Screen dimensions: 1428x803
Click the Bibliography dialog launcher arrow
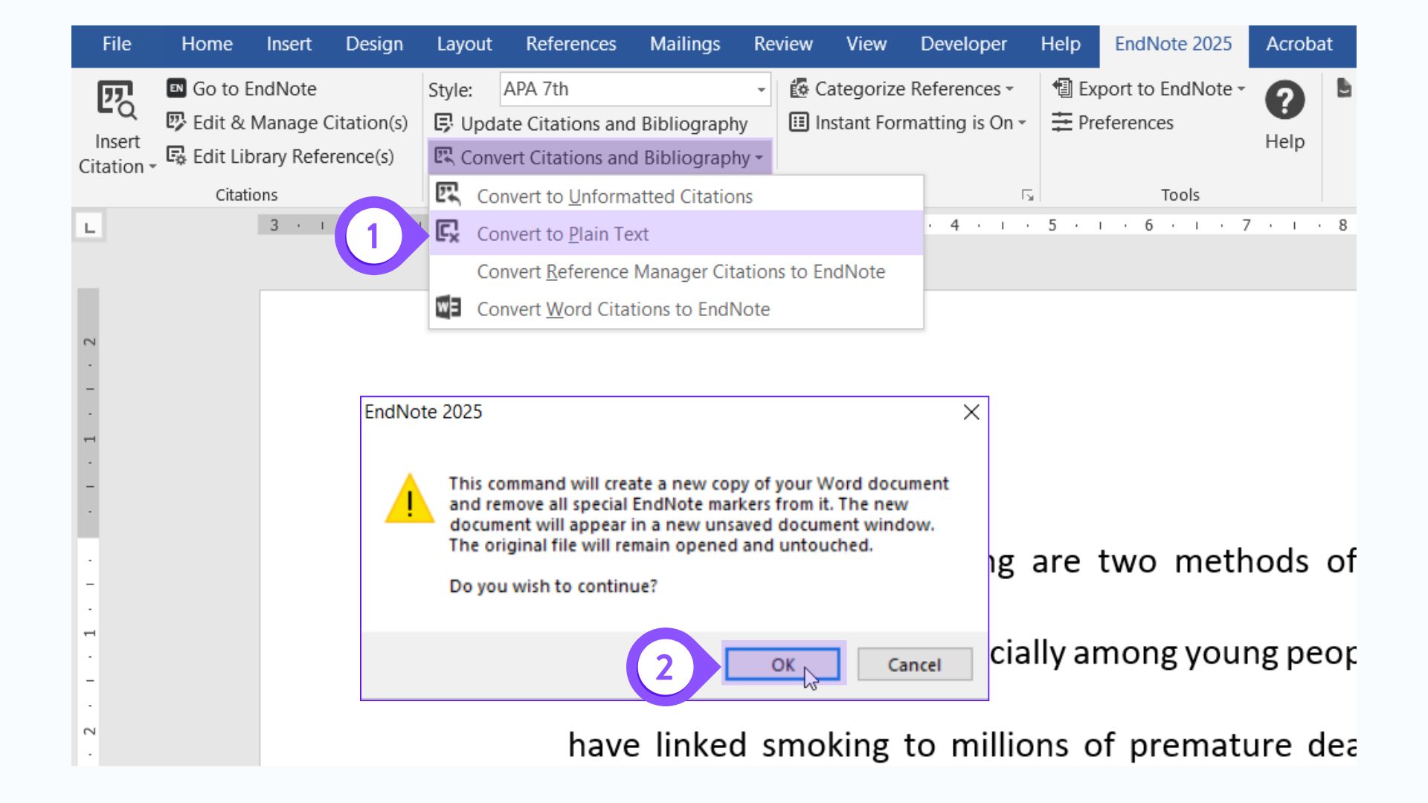(x=1029, y=195)
